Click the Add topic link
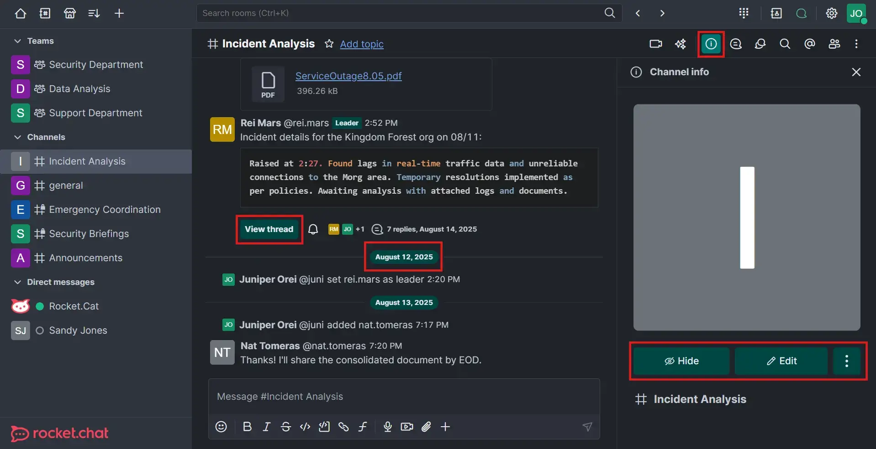Image resolution: width=876 pixels, height=449 pixels. 362,44
